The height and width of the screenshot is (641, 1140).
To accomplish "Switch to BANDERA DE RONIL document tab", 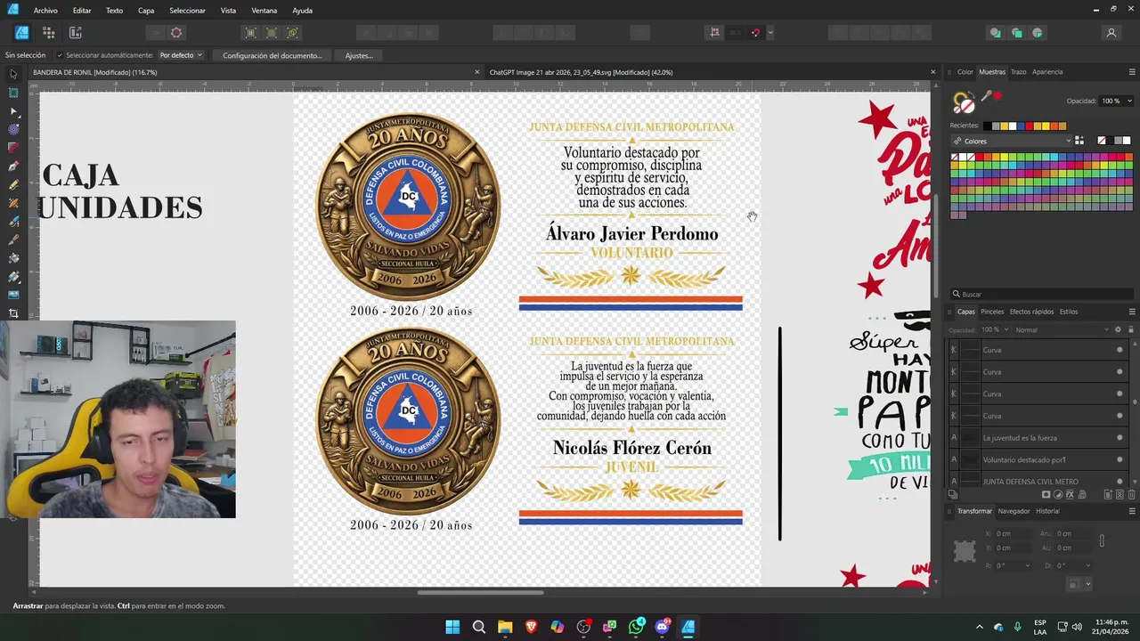I will [94, 72].
